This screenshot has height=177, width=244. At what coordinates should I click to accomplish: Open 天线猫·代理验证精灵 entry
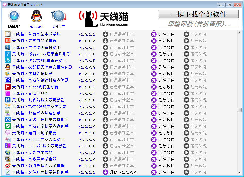[x=32, y=74]
